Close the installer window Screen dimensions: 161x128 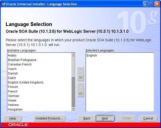[x=157, y=4]
